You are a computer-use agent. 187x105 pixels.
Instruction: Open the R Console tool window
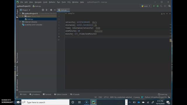coord(75,94)
